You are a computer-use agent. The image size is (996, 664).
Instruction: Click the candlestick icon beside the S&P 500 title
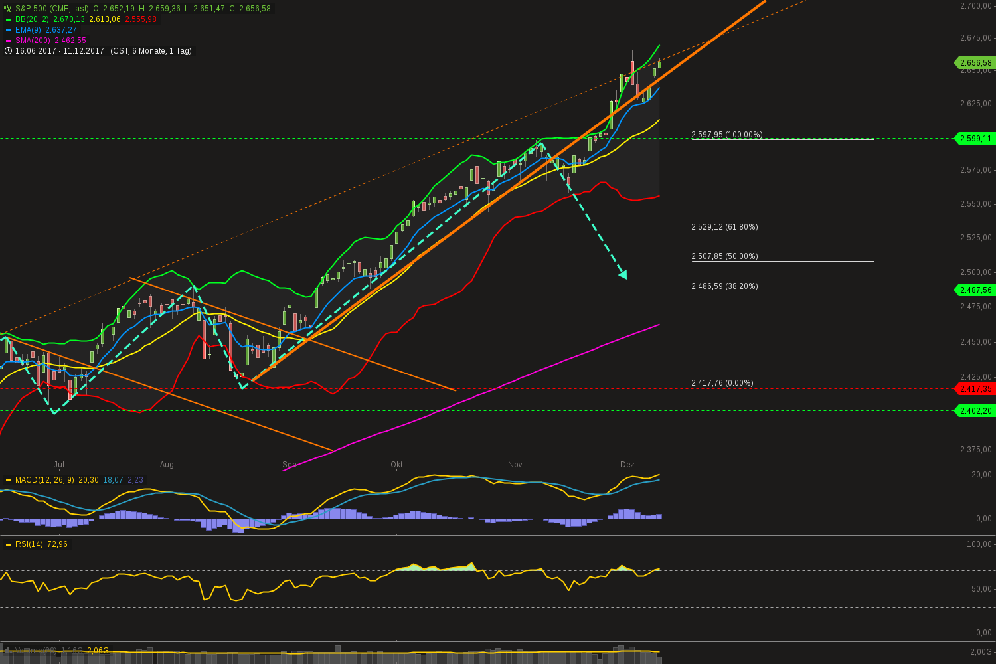(7, 9)
